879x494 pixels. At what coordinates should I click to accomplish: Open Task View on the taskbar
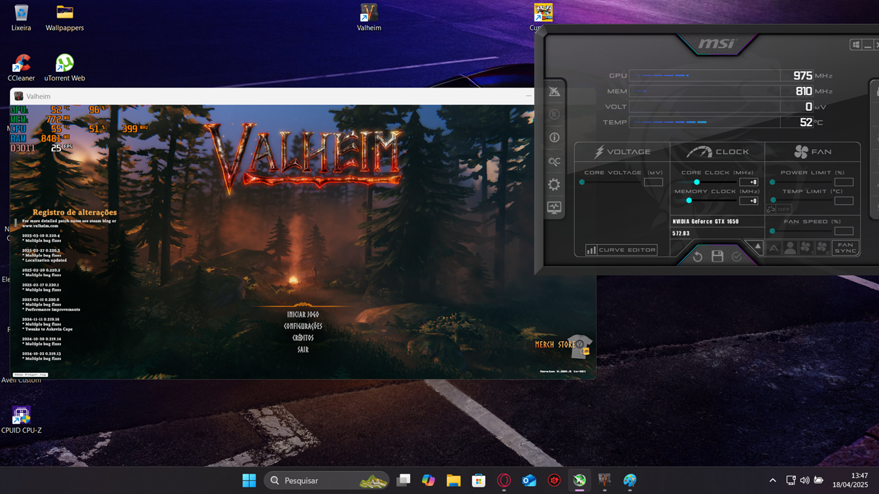pos(404,480)
